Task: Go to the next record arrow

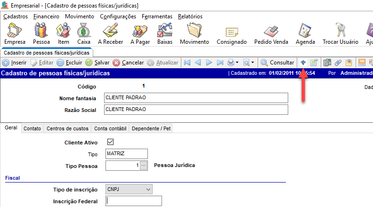Action: click(x=209, y=63)
